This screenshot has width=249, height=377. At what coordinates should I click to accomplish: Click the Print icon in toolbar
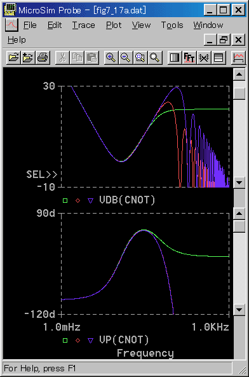tap(43, 58)
